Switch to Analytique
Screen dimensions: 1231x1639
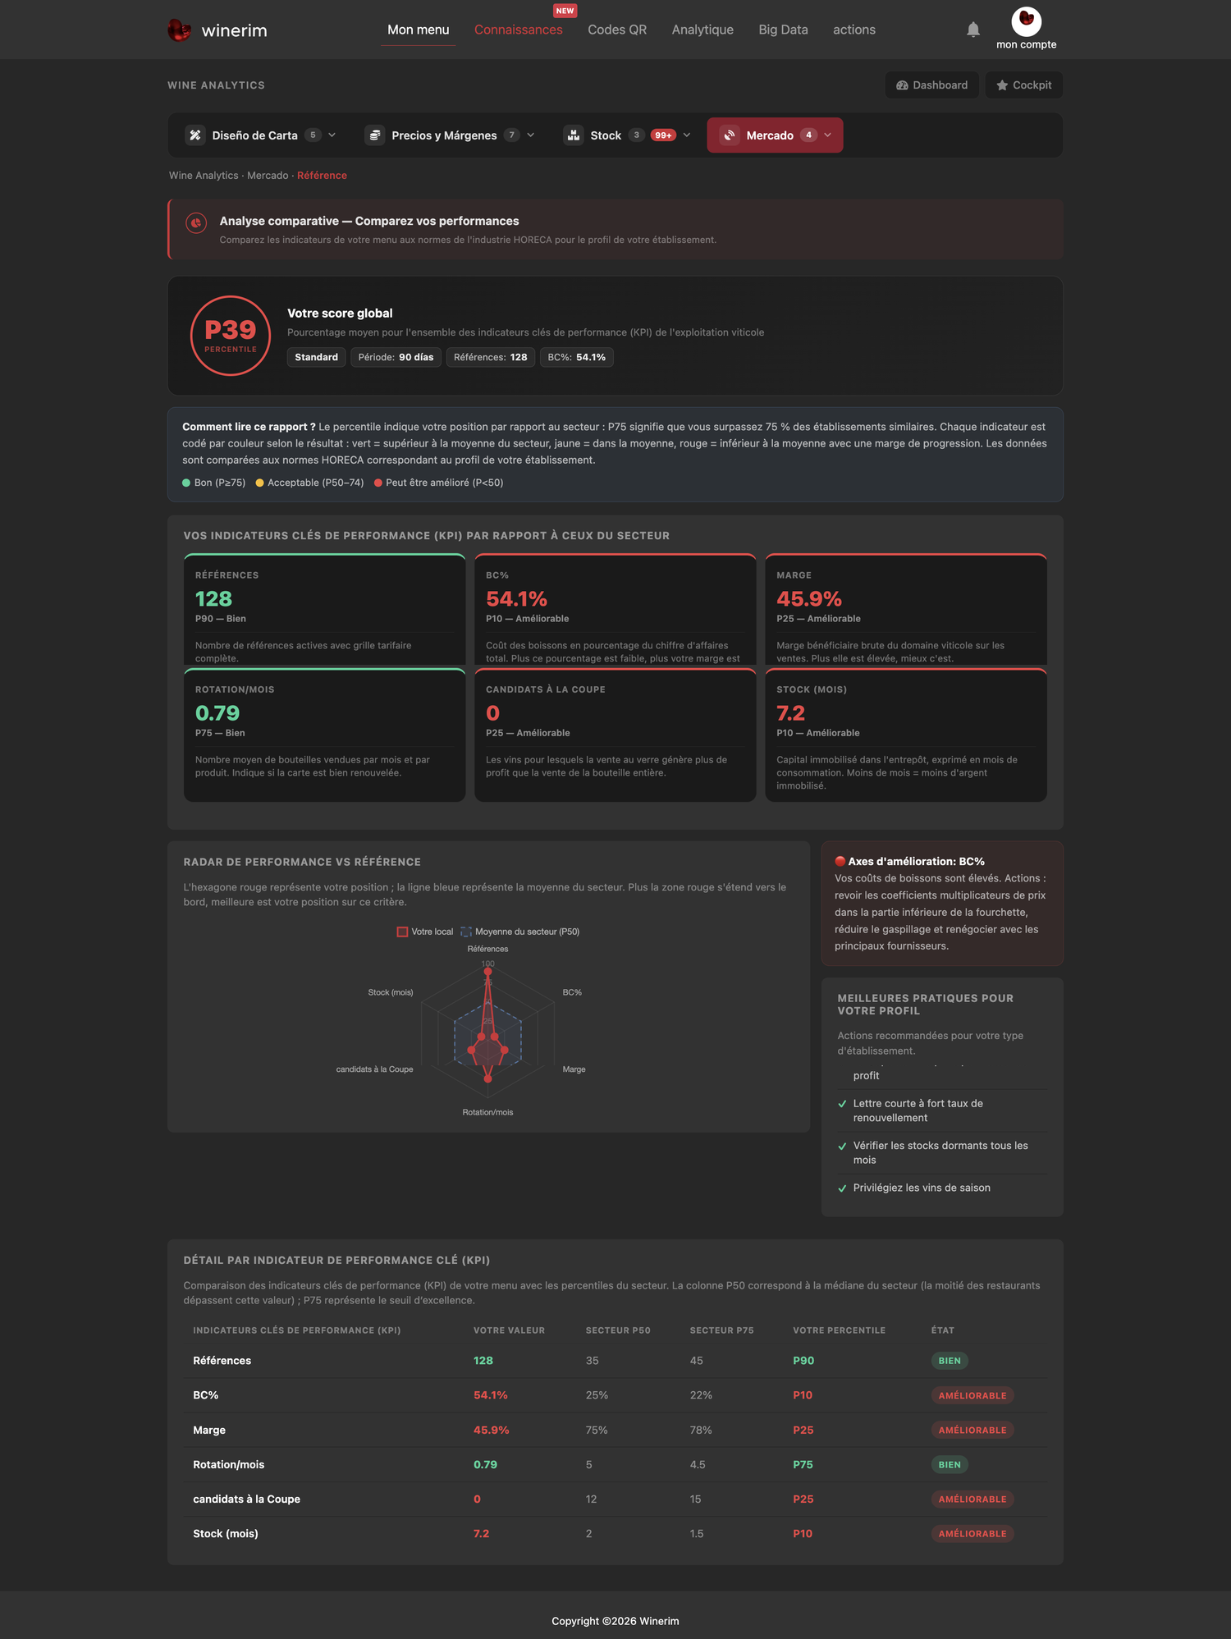click(702, 30)
